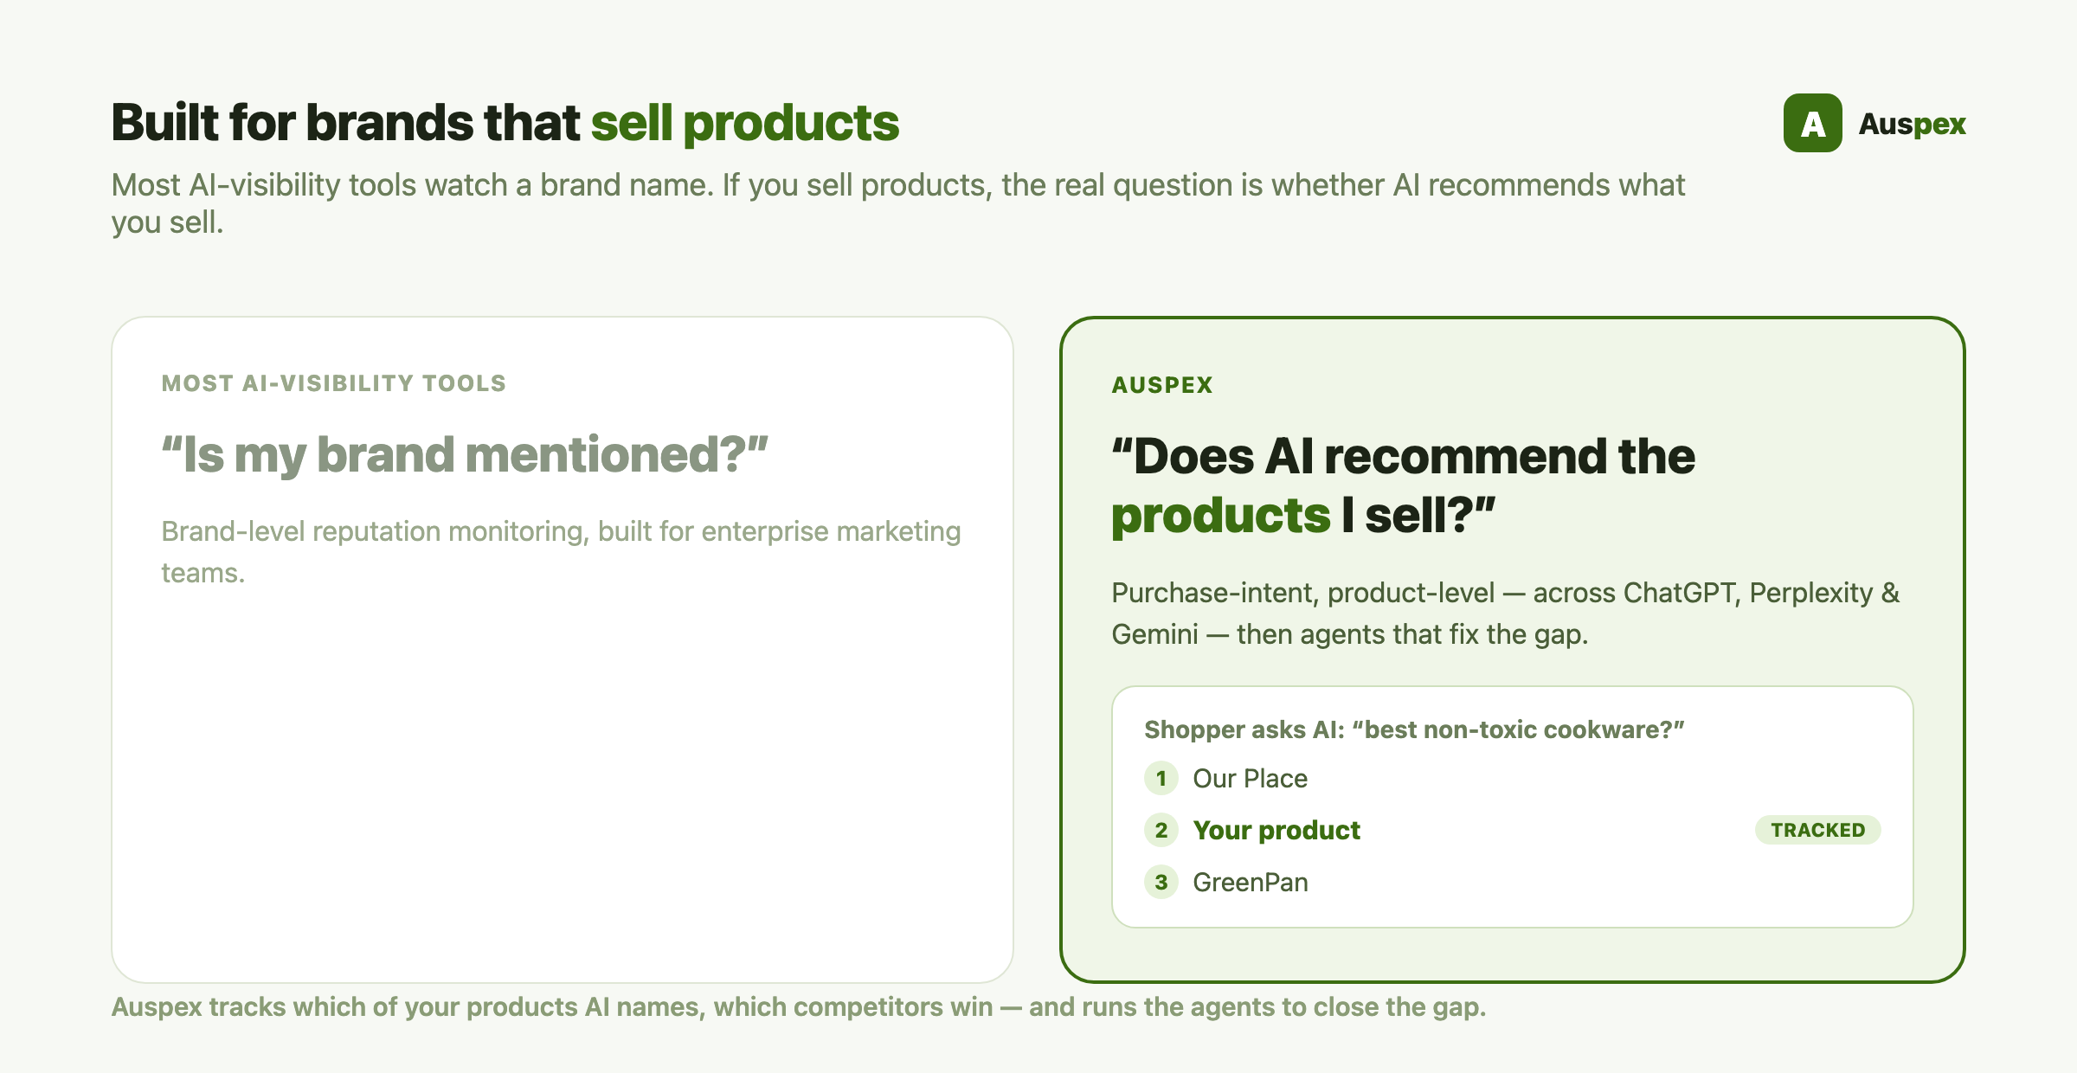Click the green word 'products' in quote
The width and height of the screenshot is (2077, 1073).
(x=1220, y=516)
